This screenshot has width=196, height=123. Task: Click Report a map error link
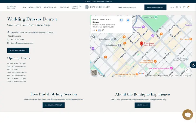click(186, 76)
